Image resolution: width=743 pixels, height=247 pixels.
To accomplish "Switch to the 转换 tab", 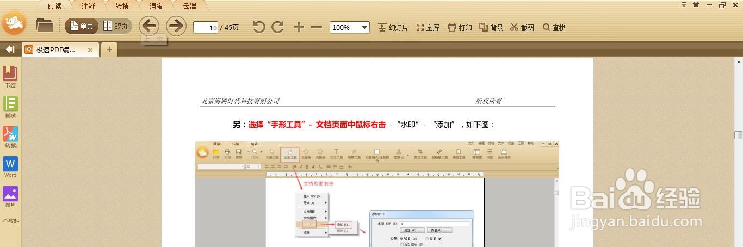I will click(122, 6).
